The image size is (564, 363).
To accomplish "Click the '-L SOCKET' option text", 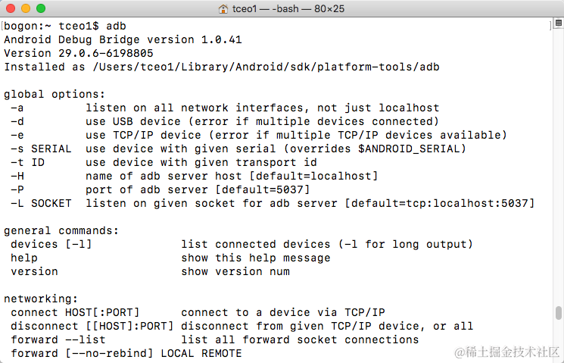I will [41, 203].
